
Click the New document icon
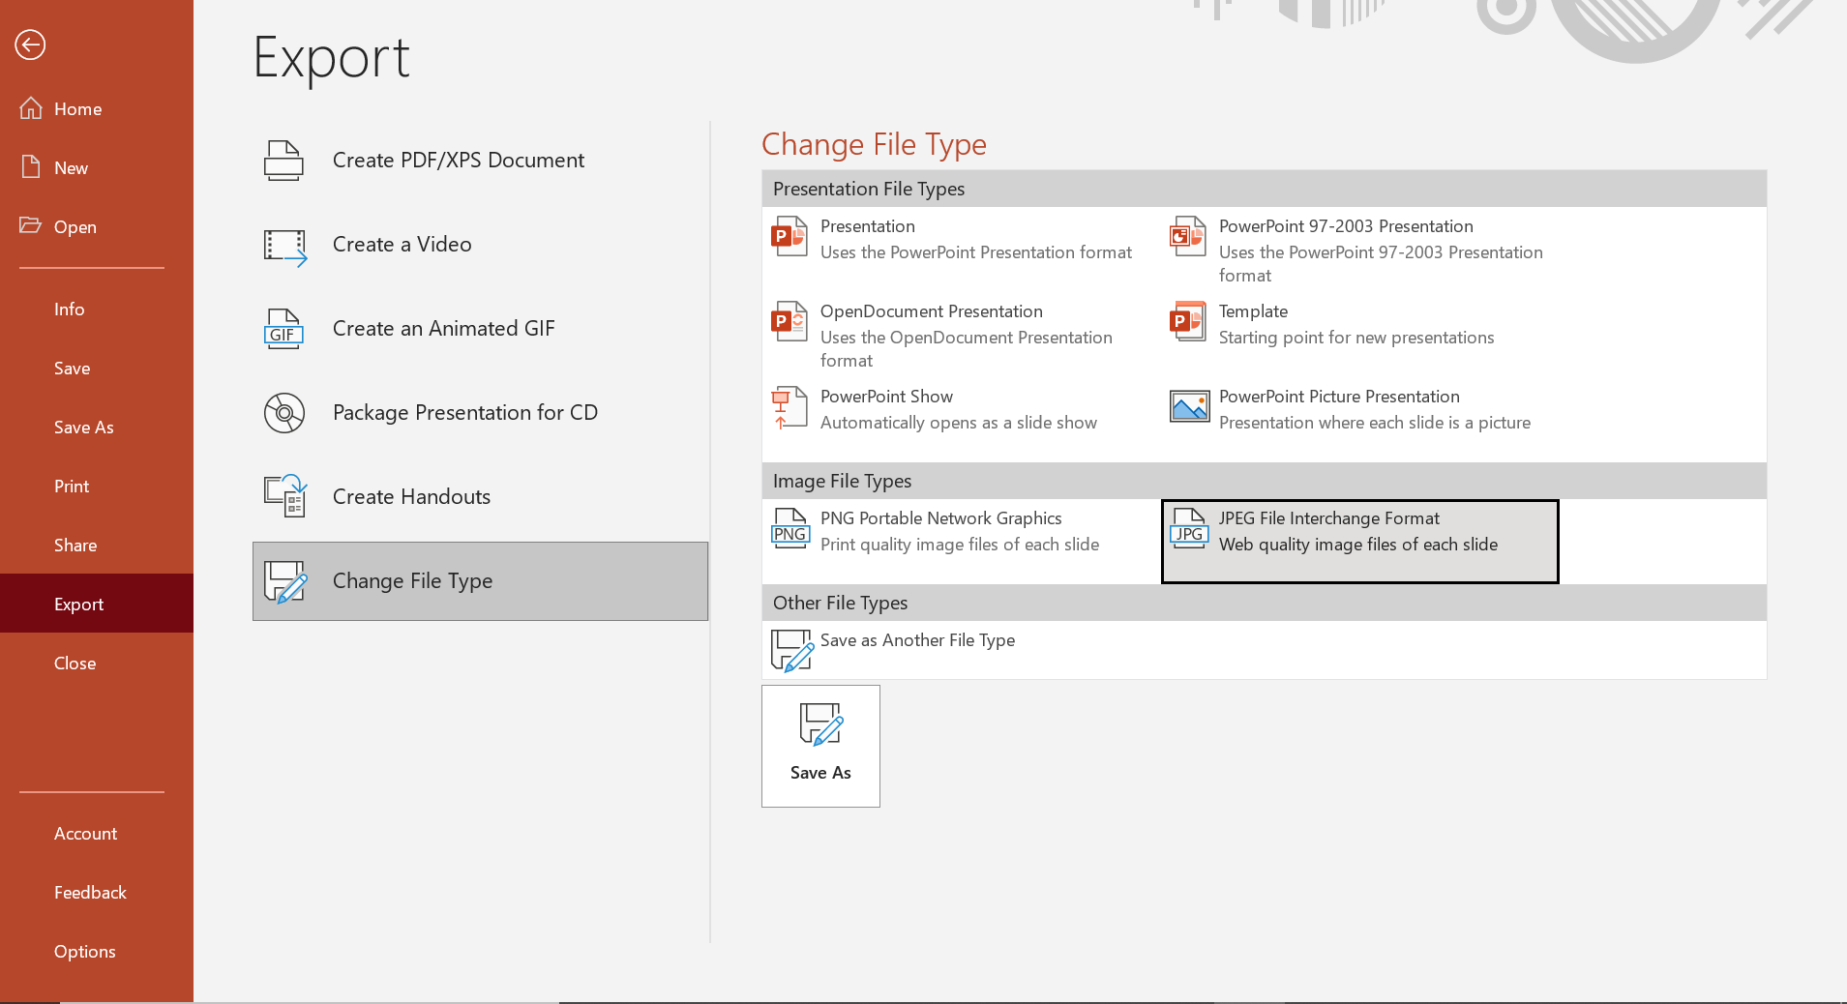click(x=31, y=167)
